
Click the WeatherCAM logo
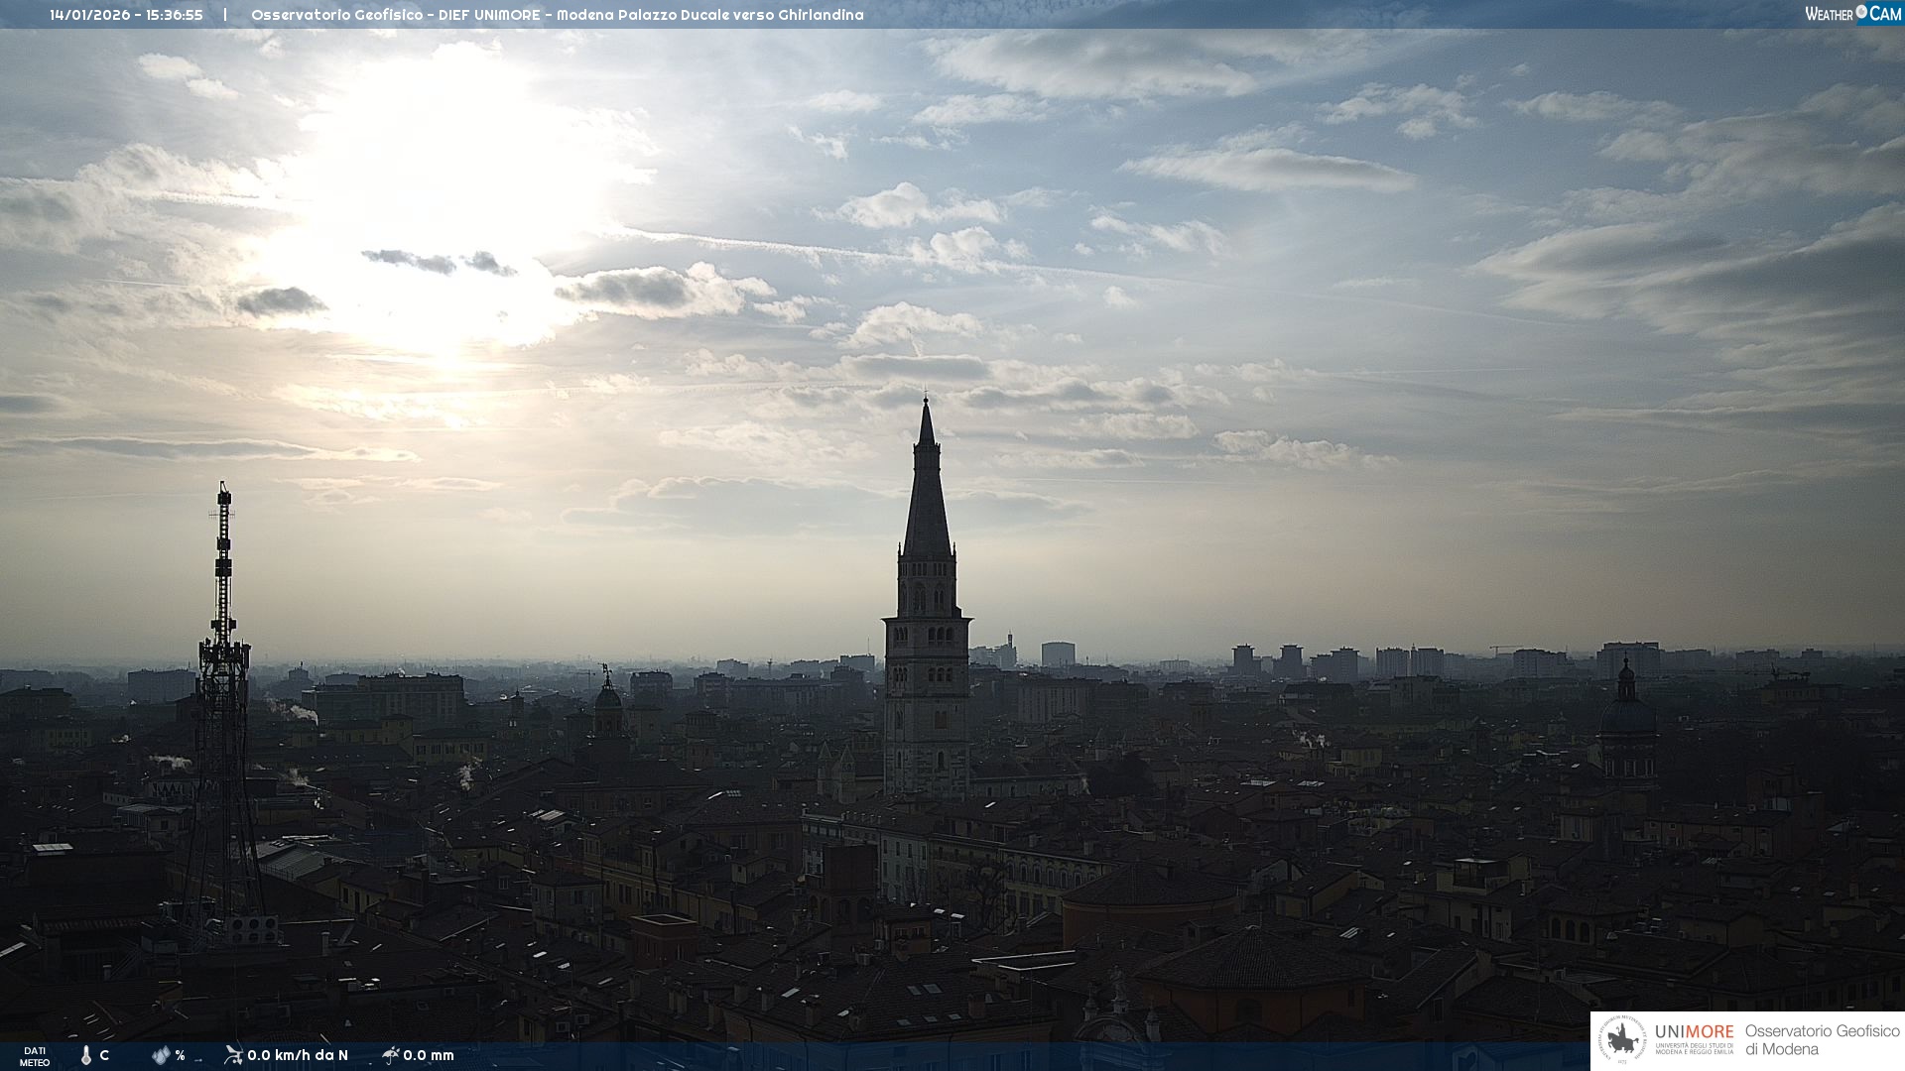[1852, 14]
